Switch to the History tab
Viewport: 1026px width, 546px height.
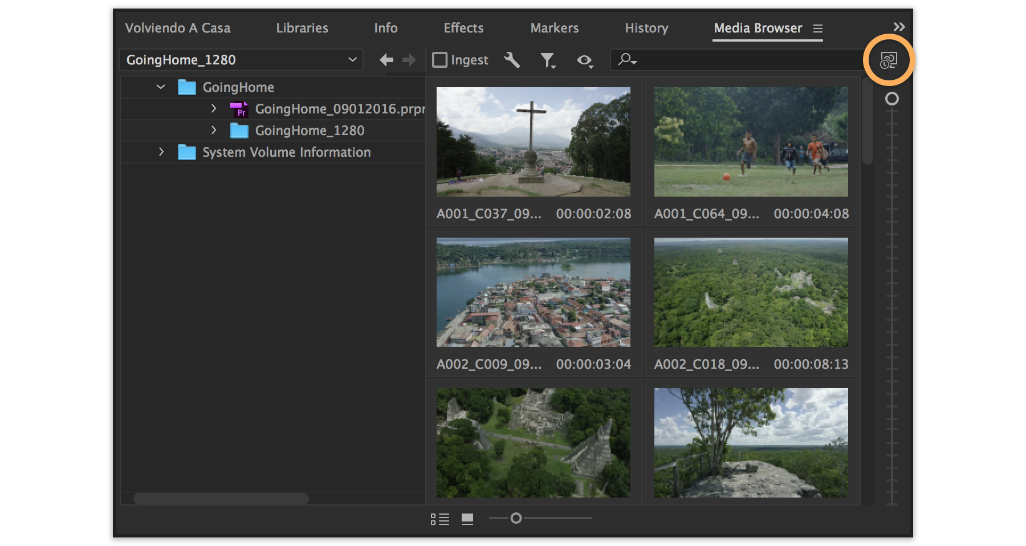646,28
